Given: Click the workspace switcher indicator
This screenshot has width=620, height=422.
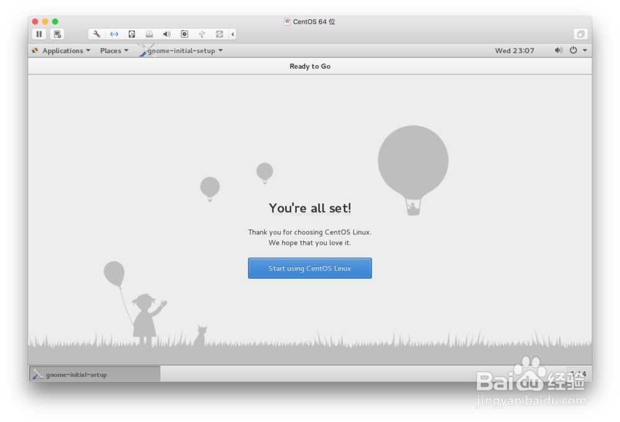Looking at the screenshot, I should tap(578, 374).
